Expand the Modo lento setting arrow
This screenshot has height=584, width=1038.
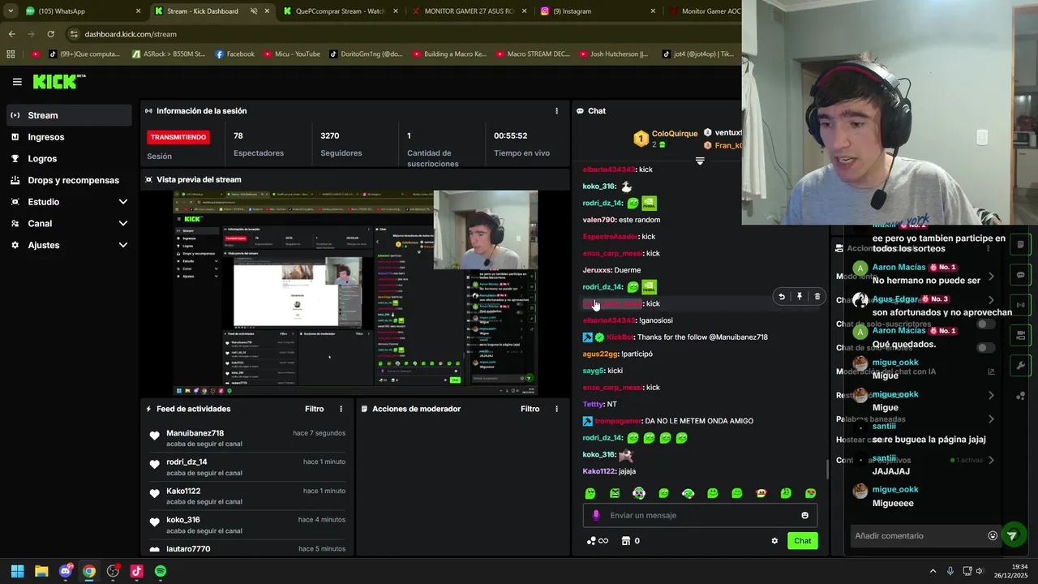pos(991,277)
